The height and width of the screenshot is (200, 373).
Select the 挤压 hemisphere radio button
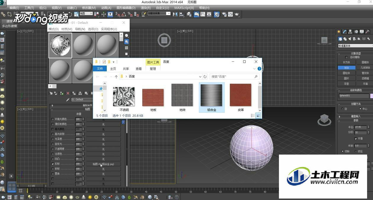(x=355, y=151)
